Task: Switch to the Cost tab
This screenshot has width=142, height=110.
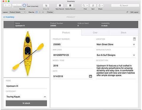Action: tap(95, 32)
